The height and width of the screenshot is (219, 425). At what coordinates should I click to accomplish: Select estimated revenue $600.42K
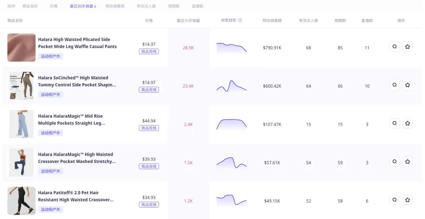click(272, 86)
